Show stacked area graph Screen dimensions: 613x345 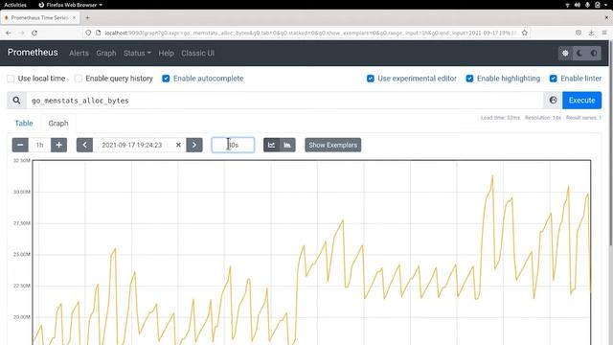(x=287, y=145)
